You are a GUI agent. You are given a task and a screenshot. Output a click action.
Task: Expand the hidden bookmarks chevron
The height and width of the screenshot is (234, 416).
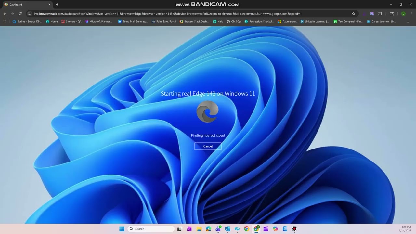click(408, 22)
